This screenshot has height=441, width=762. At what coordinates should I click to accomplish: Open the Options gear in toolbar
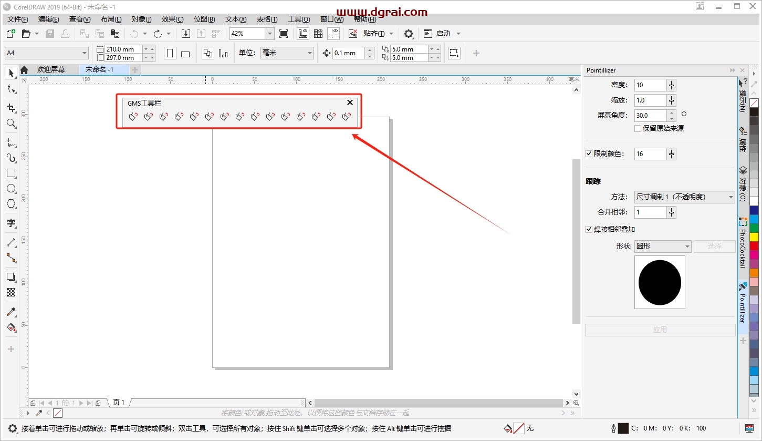tap(409, 34)
